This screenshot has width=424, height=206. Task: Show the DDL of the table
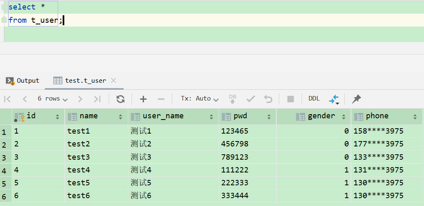[x=314, y=99]
